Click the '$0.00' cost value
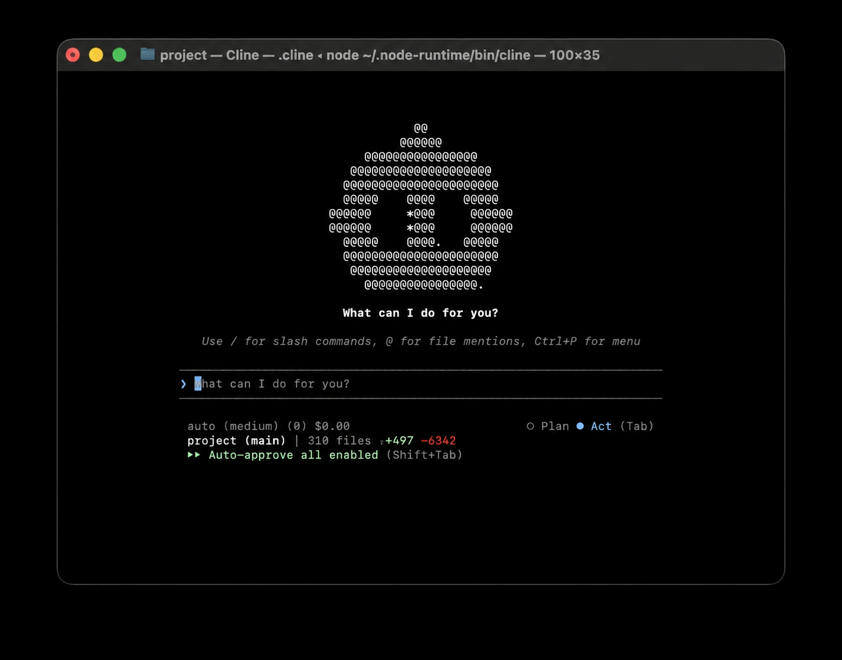 (332, 426)
